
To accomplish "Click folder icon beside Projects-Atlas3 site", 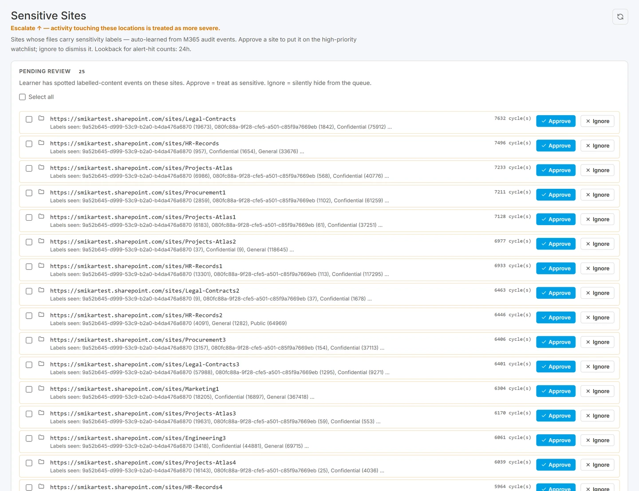I will [x=41, y=413].
